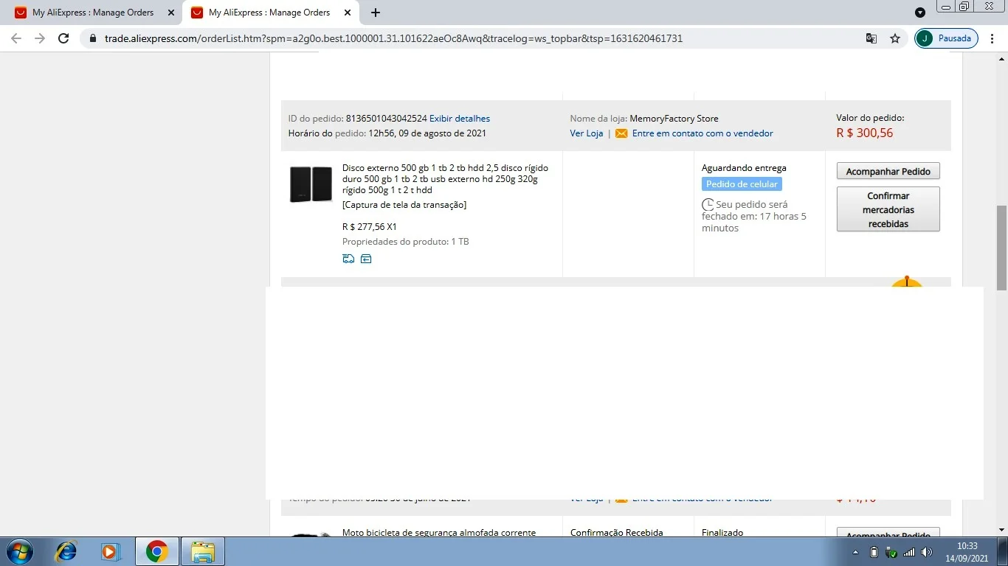
Task: Go back with the browser back arrow
Action: click(16, 38)
